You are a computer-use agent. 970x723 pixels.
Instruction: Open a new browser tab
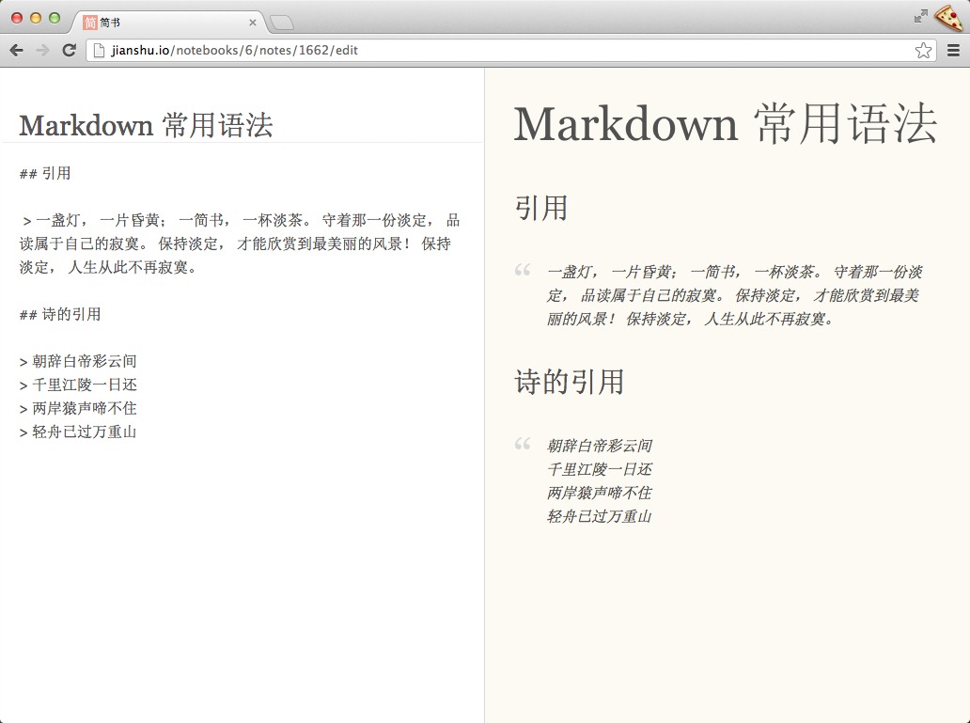tap(282, 23)
